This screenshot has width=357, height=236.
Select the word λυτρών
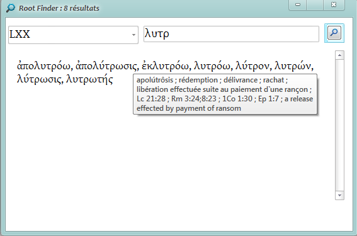293,66
